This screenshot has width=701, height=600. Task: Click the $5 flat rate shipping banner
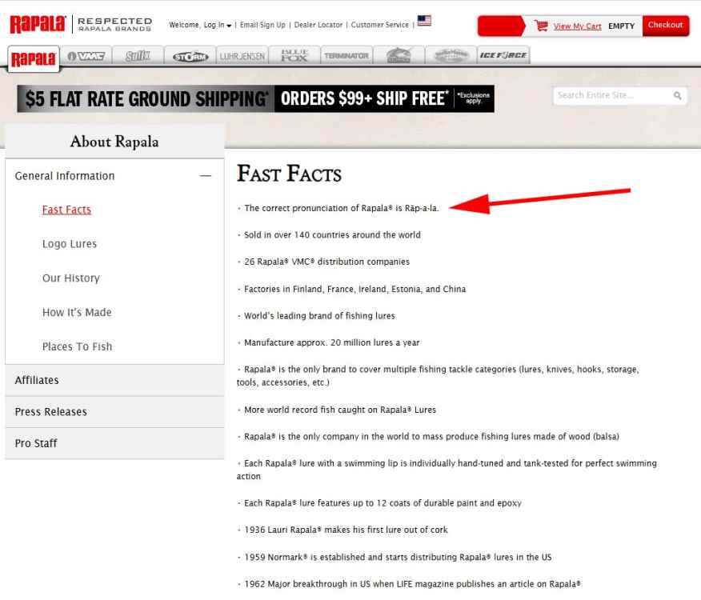point(256,99)
